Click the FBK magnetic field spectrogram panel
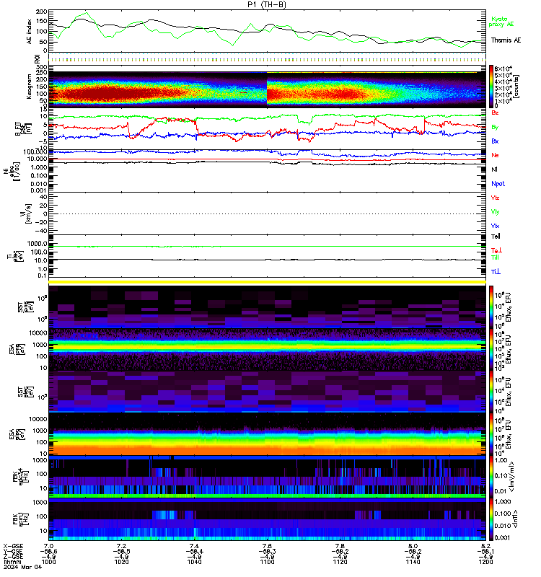541x577 pixels. pos(267,519)
